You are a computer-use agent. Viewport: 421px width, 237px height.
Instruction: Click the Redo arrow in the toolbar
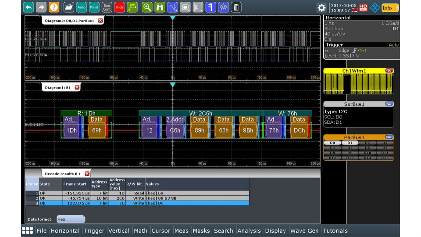[x=41, y=7]
